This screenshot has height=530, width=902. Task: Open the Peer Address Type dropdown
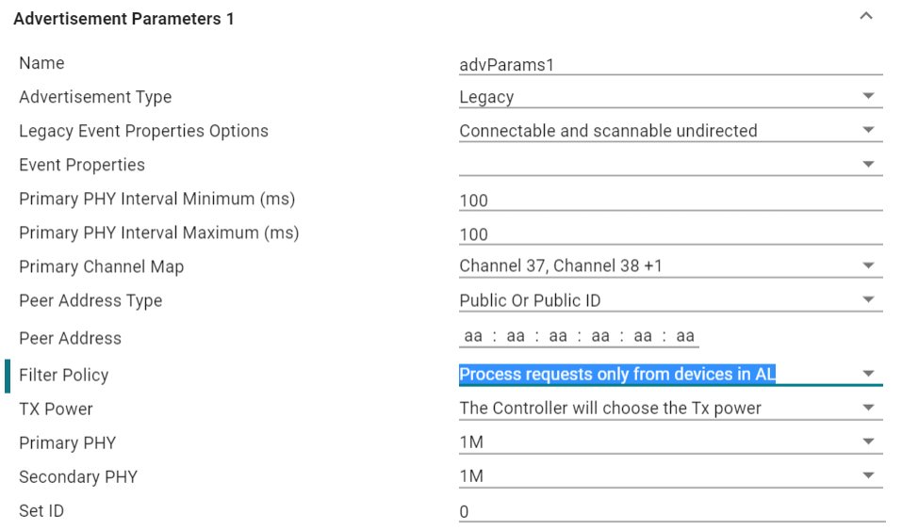[x=669, y=300]
